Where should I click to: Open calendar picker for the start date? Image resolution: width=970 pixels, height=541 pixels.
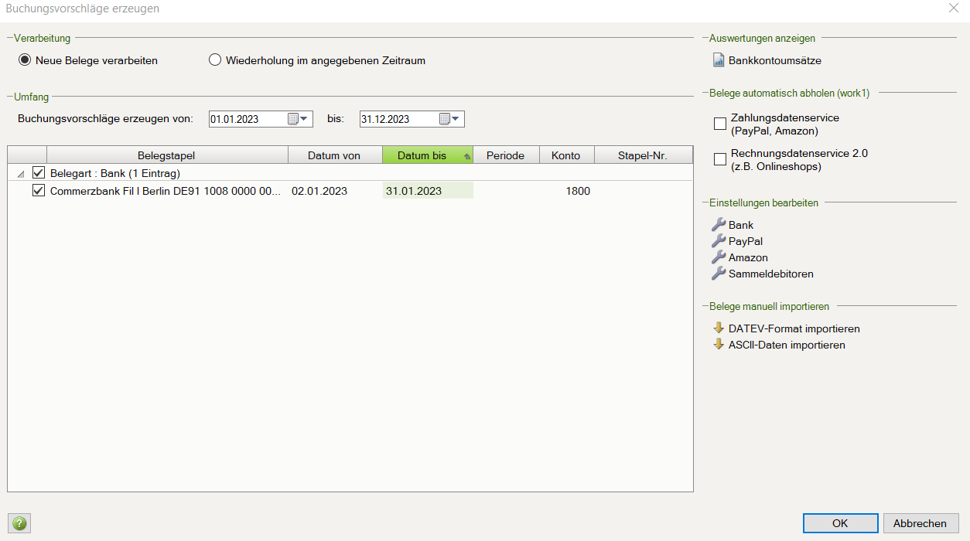[294, 118]
